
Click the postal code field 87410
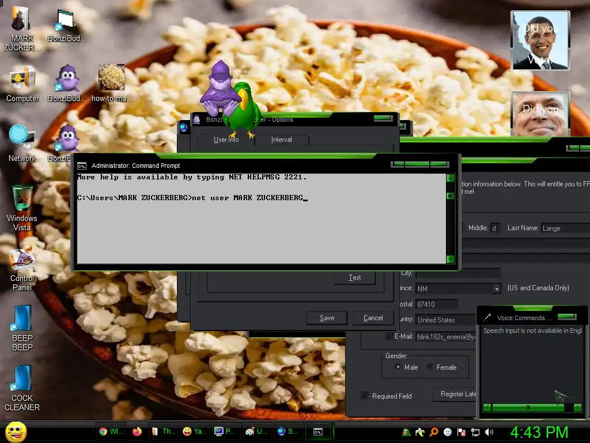(x=437, y=305)
